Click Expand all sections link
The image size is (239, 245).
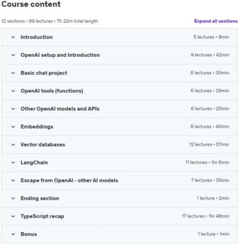coord(216,21)
